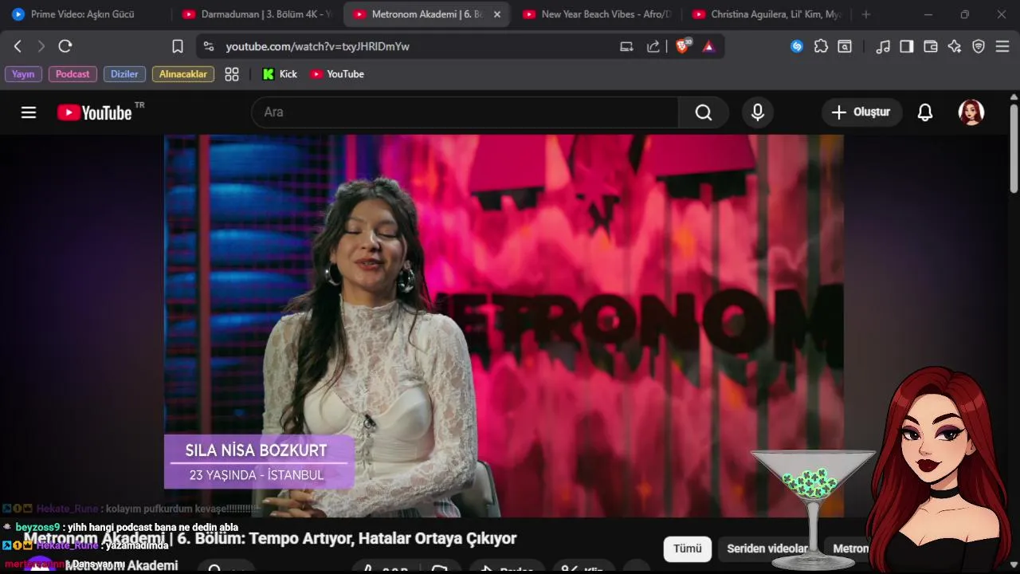Screen dimensions: 1020x574
Task: Open the YouTube bookmark in the bookmarks bar
Action: tap(337, 74)
